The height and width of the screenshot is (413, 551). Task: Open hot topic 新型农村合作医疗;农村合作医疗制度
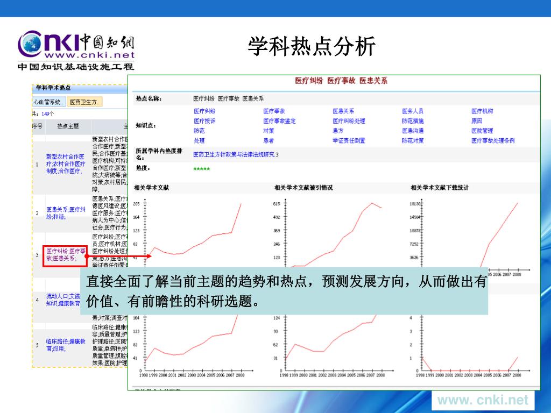click(65, 163)
